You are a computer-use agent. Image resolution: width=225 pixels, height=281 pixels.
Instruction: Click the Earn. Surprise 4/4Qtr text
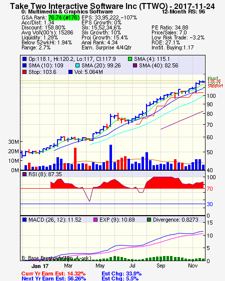coord(106,48)
